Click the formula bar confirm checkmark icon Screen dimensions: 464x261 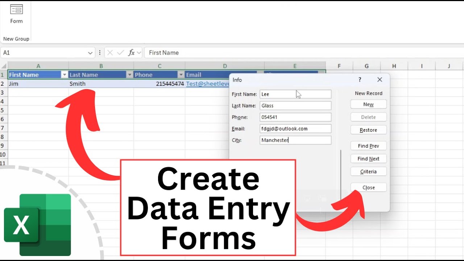click(x=121, y=53)
